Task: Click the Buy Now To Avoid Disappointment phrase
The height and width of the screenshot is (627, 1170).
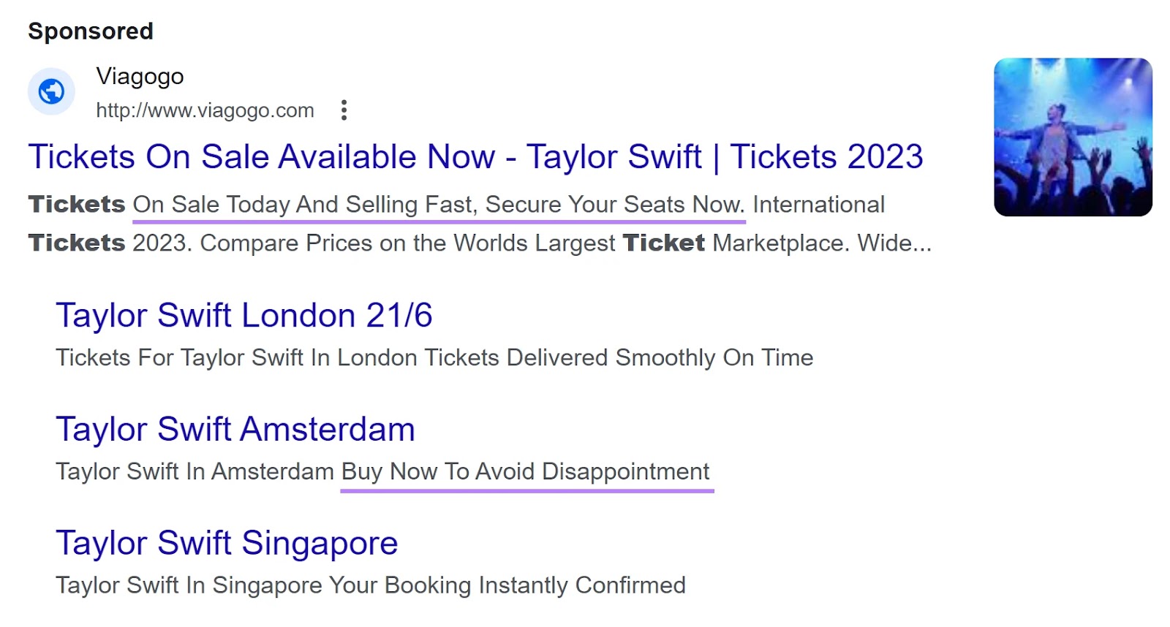Action: coord(524,471)
